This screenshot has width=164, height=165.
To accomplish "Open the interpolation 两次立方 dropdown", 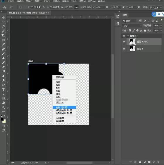I will [156, 7].
